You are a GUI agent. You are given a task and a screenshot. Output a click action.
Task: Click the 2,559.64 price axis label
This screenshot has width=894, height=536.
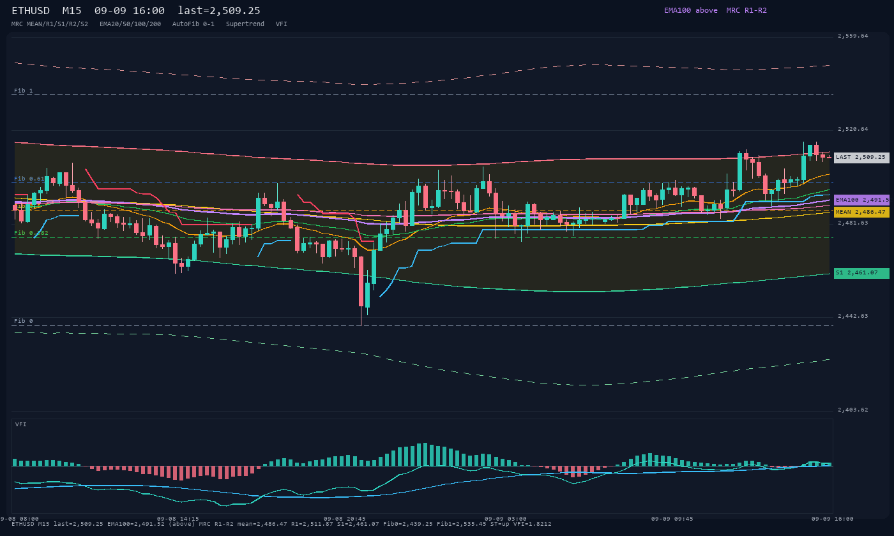pyautogui.click(x=853, y=36)
